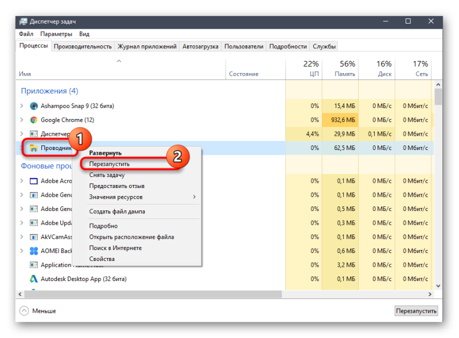Image resolution: width=459 pixels, height=338 pixels.
Task: Click the 0,1 МБ/с disk value
Action: point(380,134)
